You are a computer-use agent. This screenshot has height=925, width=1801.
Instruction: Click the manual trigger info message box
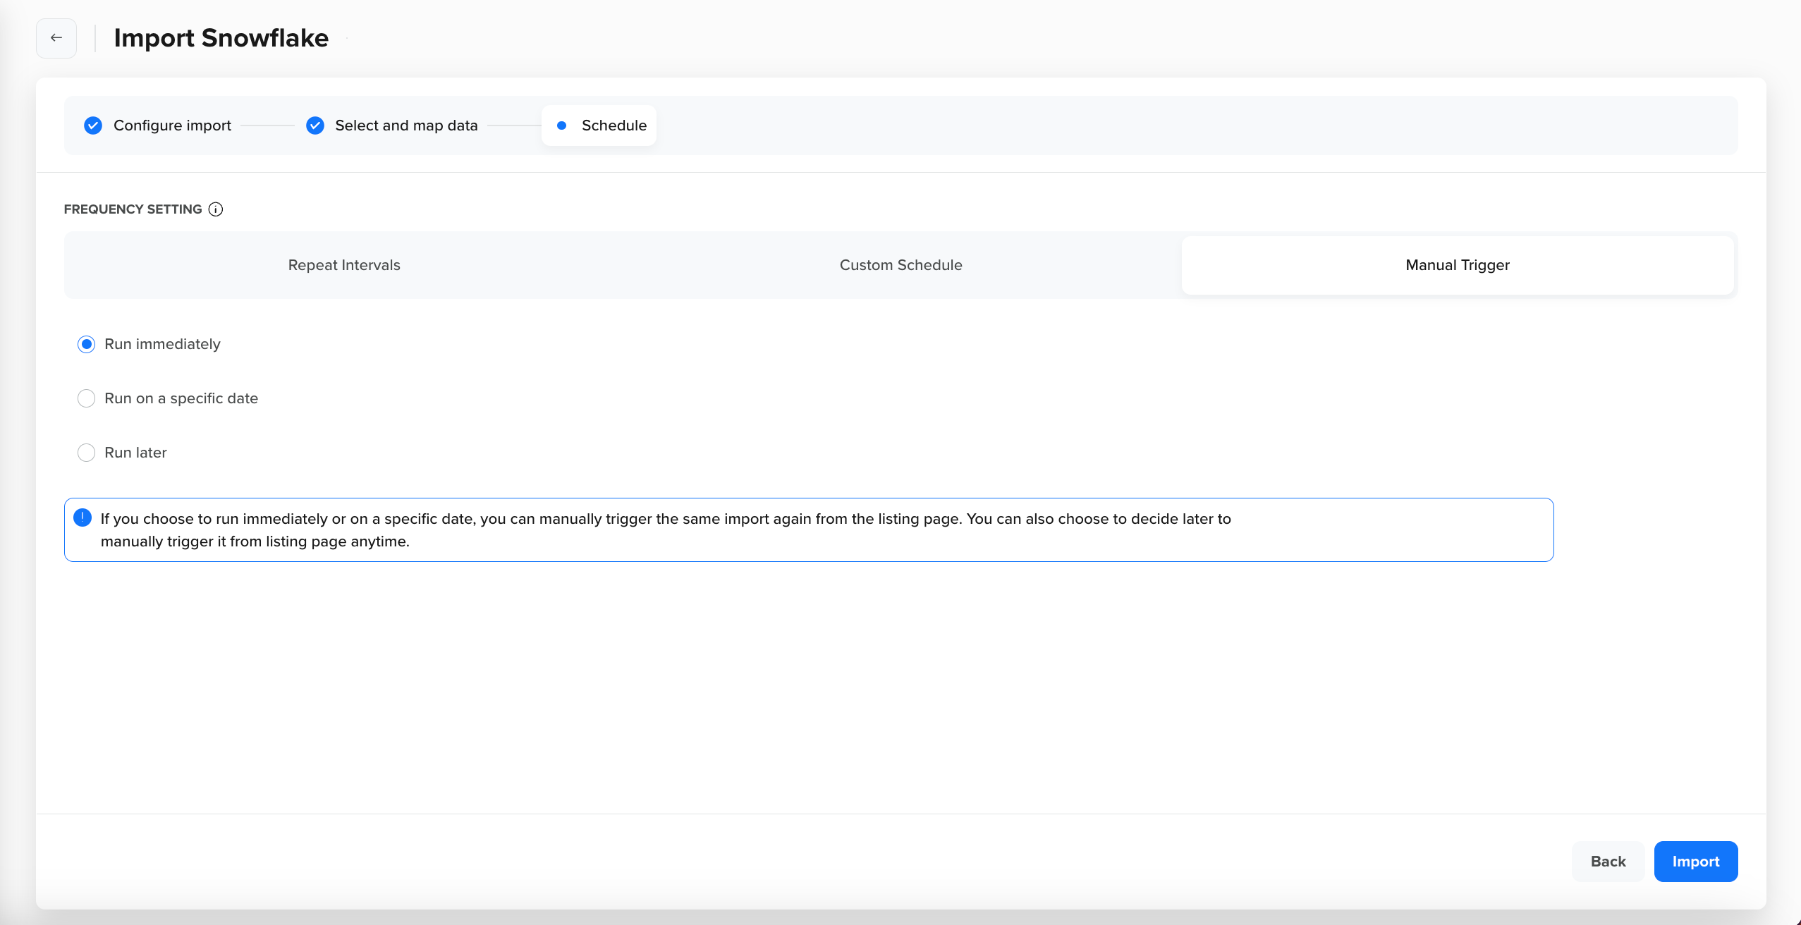(808, 530)
